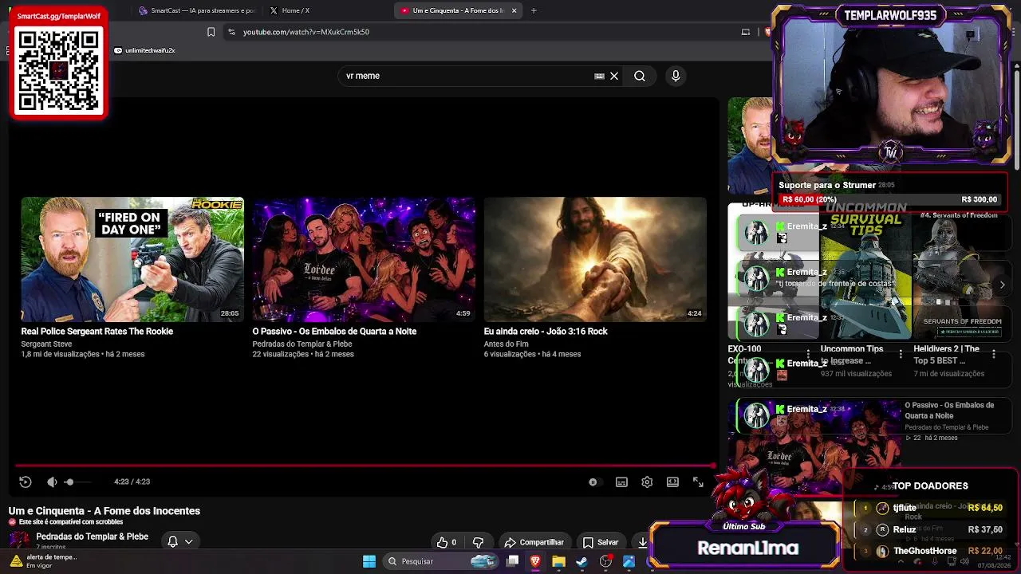Open Brave browser from taskbar
The width and height of the screenshot is (1021, 574).
535,561
